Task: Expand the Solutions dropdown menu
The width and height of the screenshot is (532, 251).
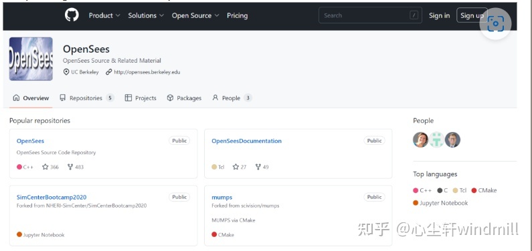Action: [x=146, y=15]
